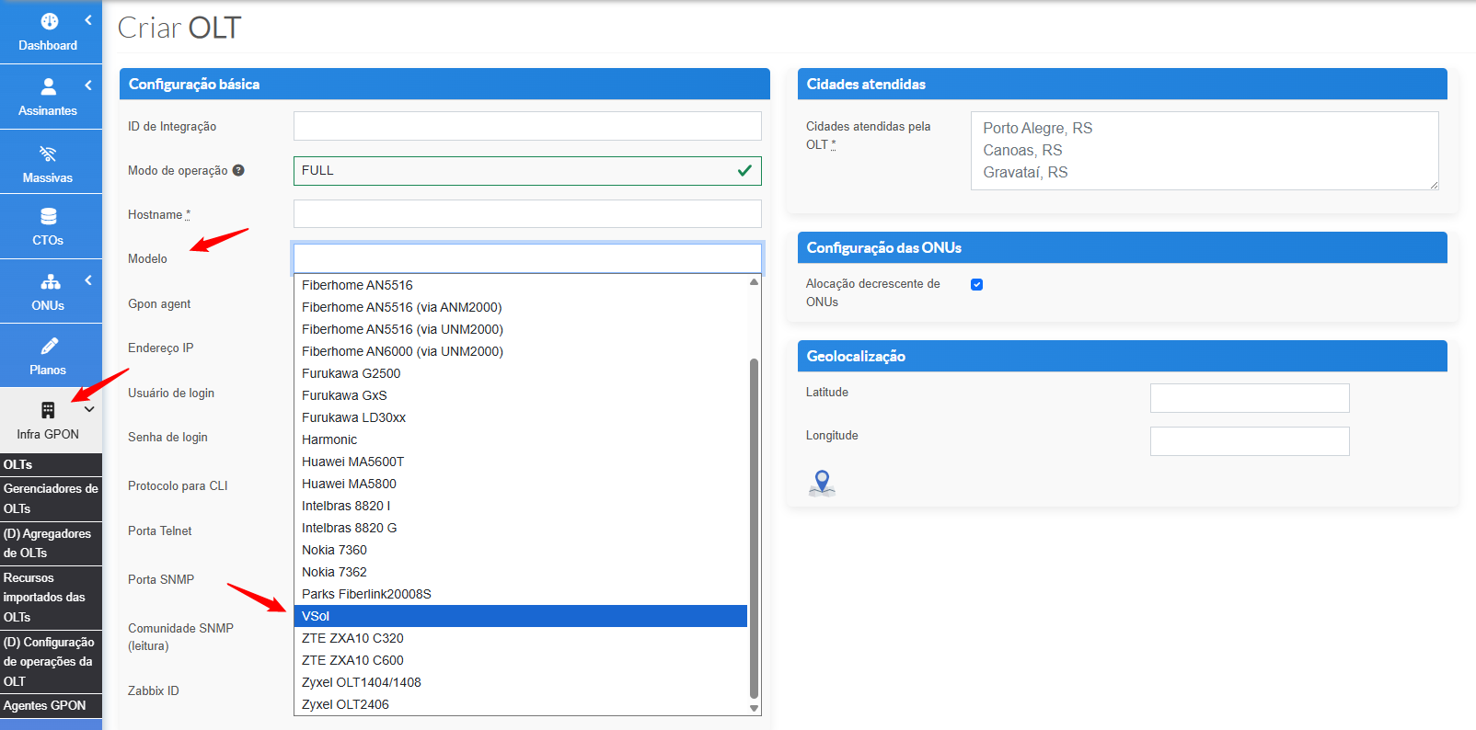Click the Modo de operação help icon
Screen dimensions: 1476x730
(238, 170)
